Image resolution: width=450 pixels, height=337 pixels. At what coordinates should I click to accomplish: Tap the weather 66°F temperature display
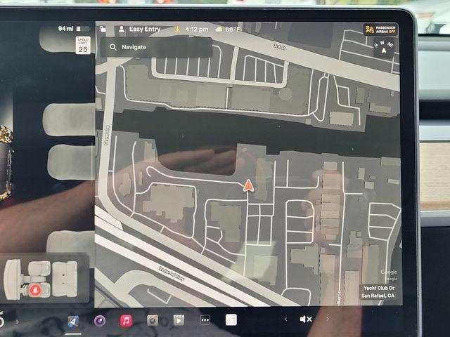(x=228, y=29)
